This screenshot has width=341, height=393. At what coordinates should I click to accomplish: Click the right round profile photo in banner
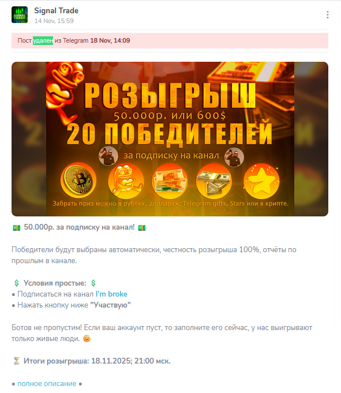(234, 157)
